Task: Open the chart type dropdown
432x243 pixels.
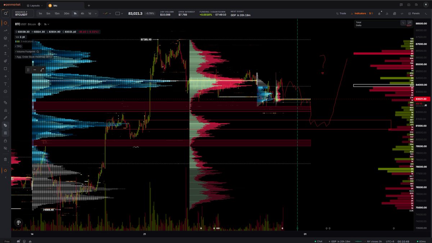Action: pyautogui.click(x=107, y=13)
